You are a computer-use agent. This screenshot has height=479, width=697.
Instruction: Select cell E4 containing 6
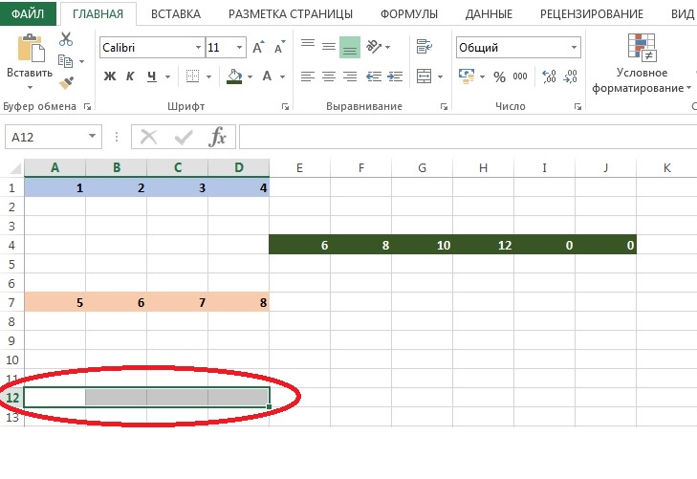pos(300,246)
